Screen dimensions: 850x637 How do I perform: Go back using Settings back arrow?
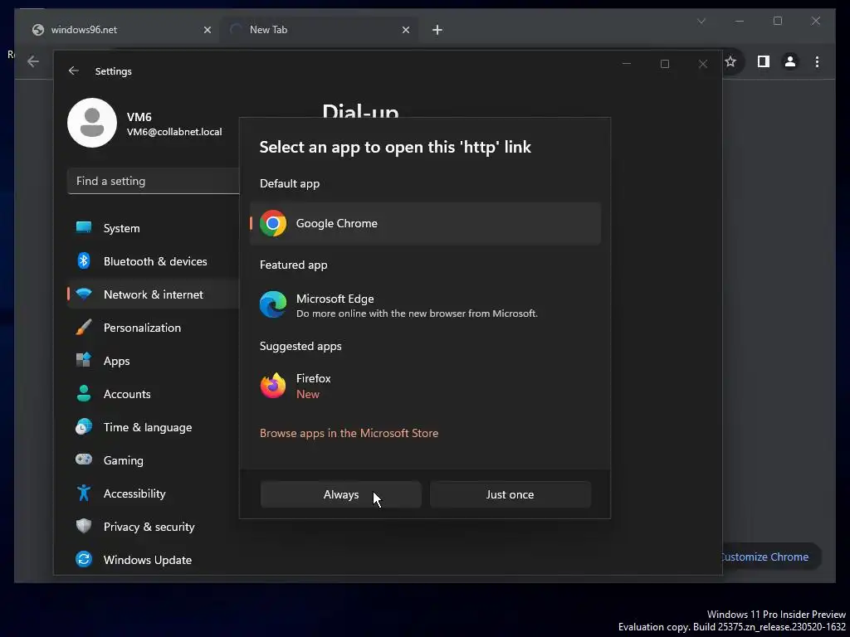(74, 71)
